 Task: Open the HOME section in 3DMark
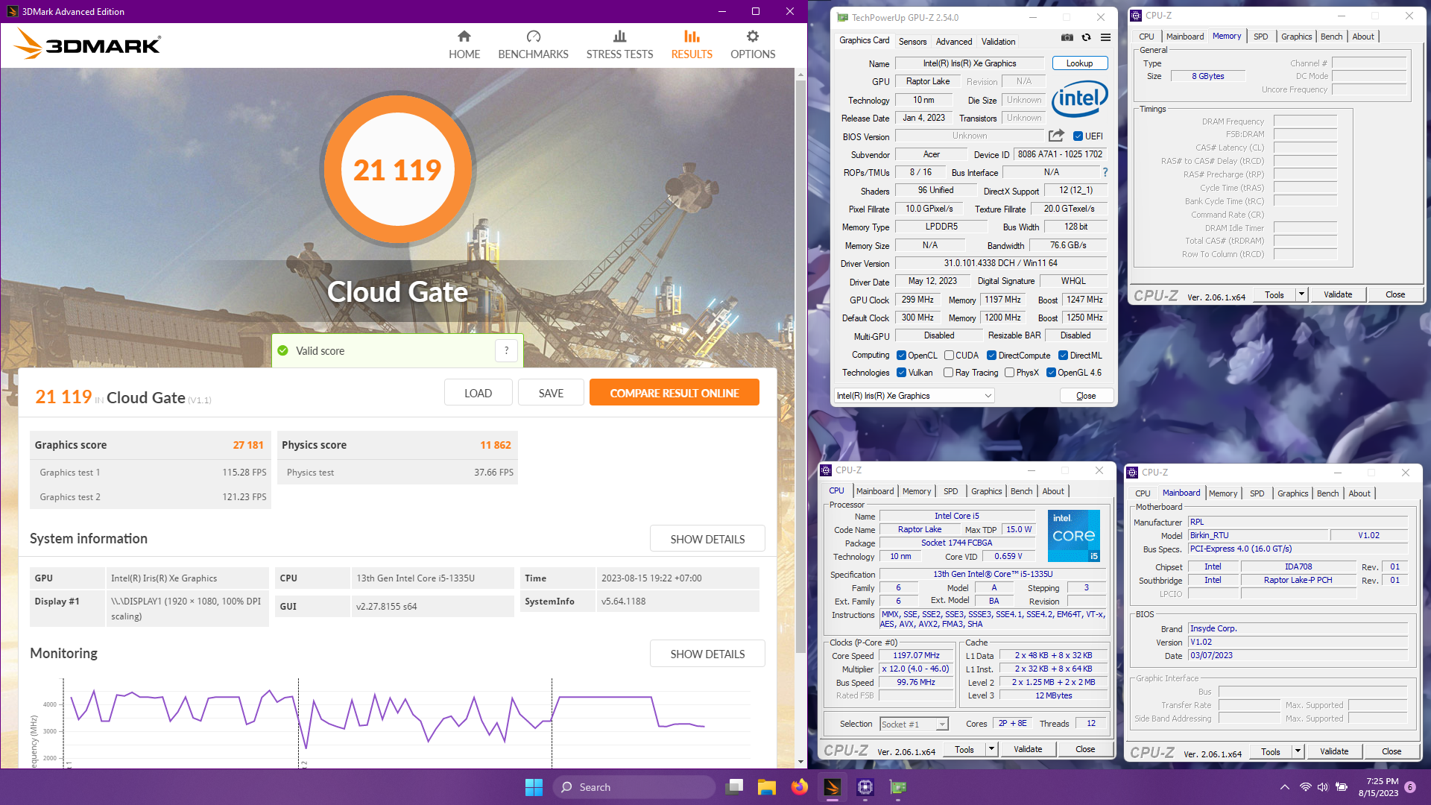(x=464, y=45)
